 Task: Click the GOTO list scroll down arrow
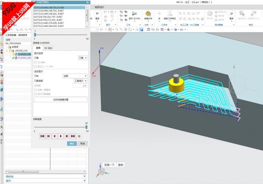pos(87,27)
